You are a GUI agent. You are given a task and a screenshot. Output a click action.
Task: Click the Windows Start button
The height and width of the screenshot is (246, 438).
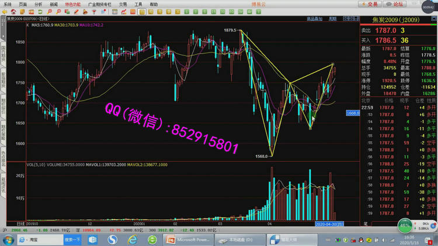tap(9, 240)
